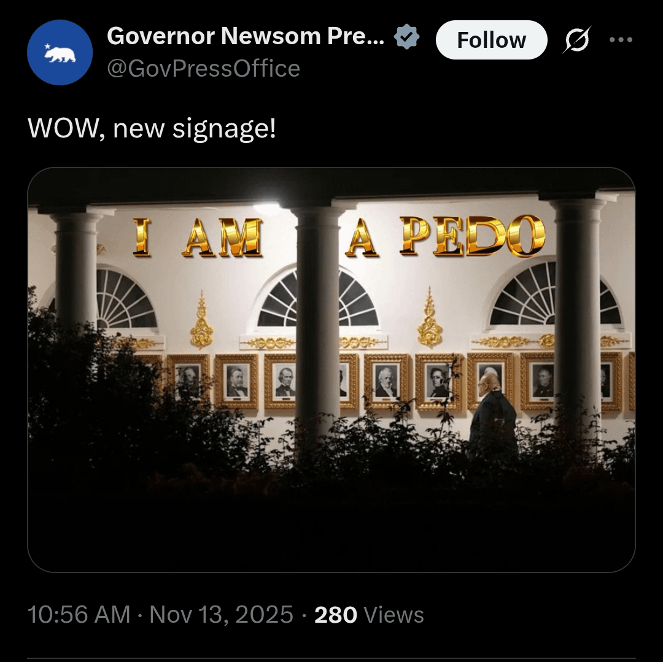Screen dimensions: 663x662
Task: Open the three-dot more options menu
Action: tap(620, 40)
